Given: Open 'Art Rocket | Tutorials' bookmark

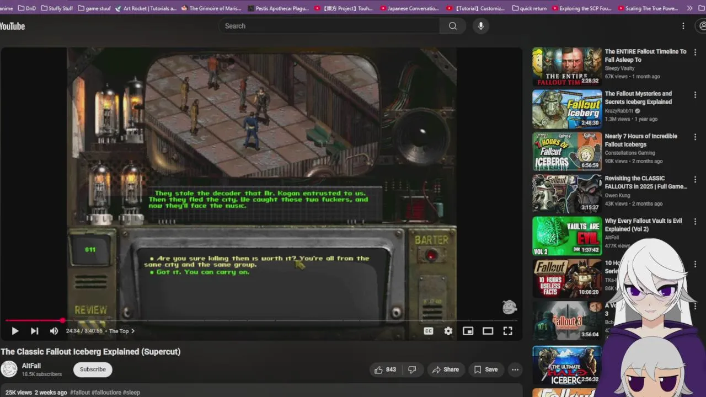Looking at the screenshot, I should [146, 8].
